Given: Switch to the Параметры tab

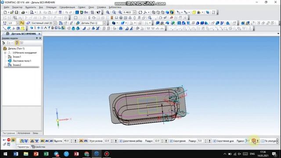Looking at the screenshot, I should click(x=23, y=147).
